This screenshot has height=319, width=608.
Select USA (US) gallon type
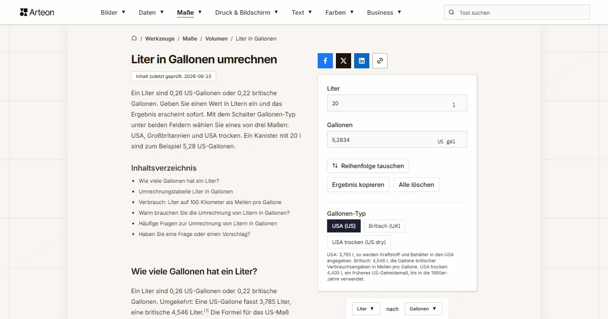[344, 226]
